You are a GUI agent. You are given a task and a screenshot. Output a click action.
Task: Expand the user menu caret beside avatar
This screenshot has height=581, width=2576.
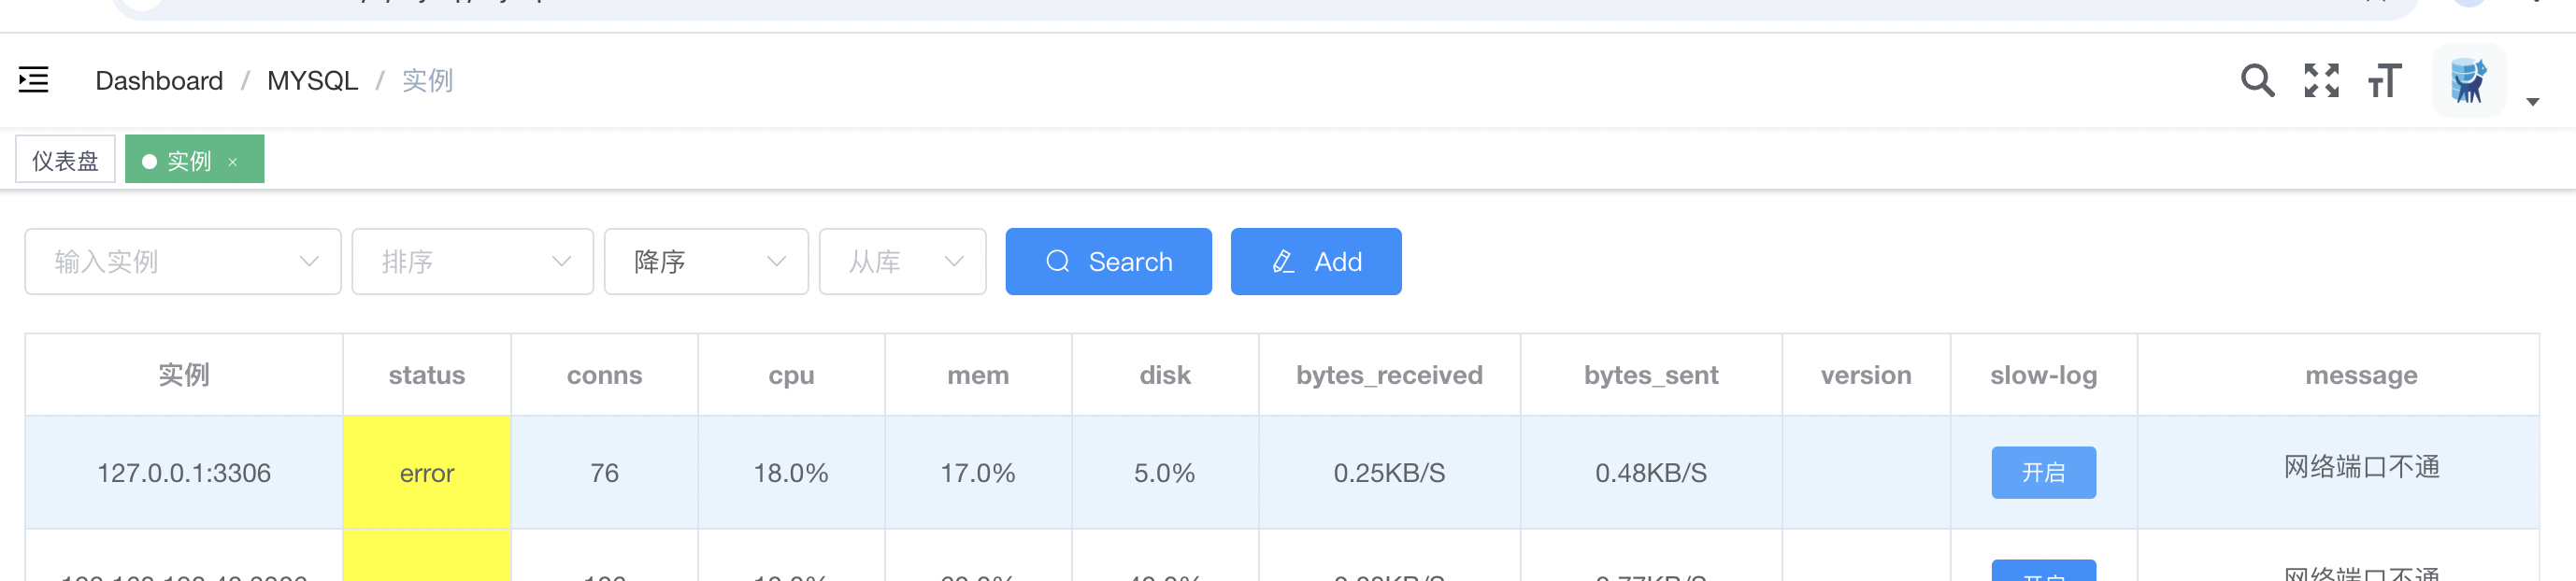2533,100
